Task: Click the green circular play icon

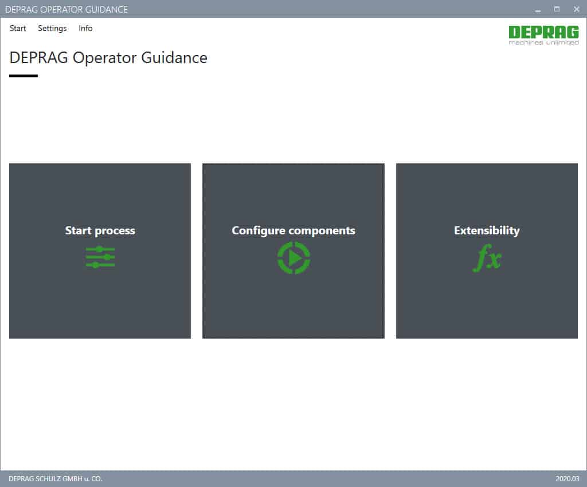Action: click(x=293, y=258)
